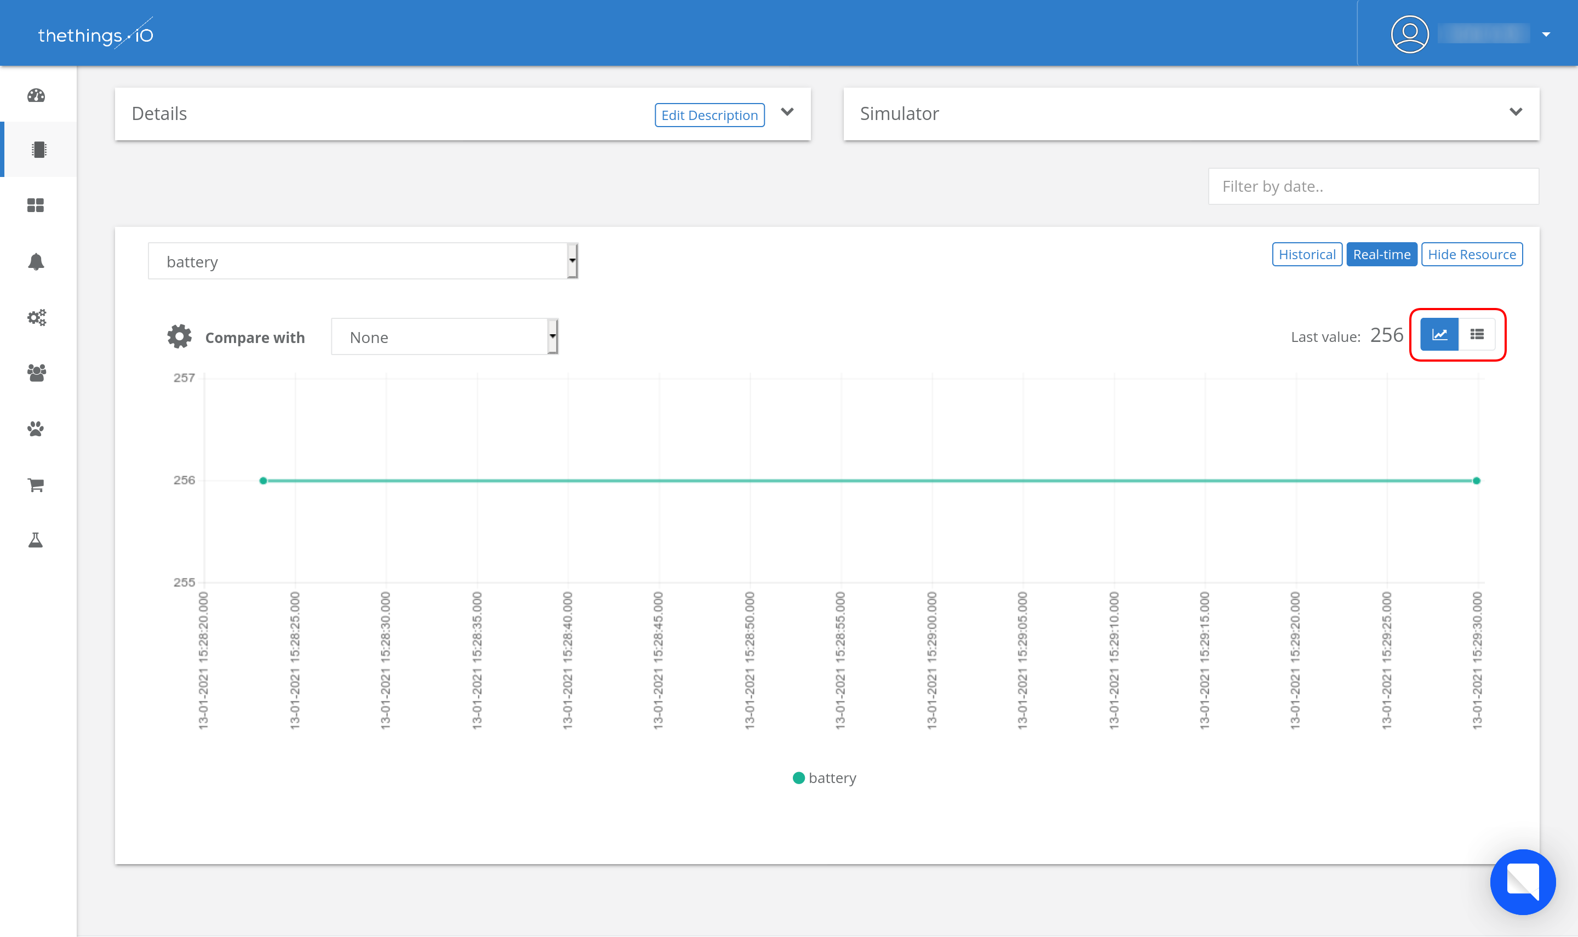Switch to table view of battery data
This screenshot has width=1578, height=937.
pos(1477,334)
